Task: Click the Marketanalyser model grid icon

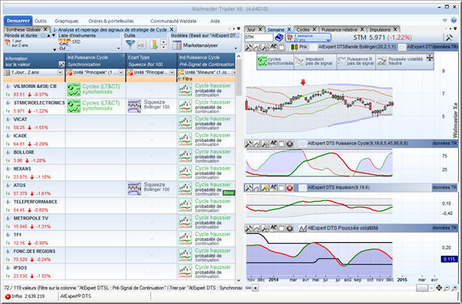Action: tap(177, 45)
